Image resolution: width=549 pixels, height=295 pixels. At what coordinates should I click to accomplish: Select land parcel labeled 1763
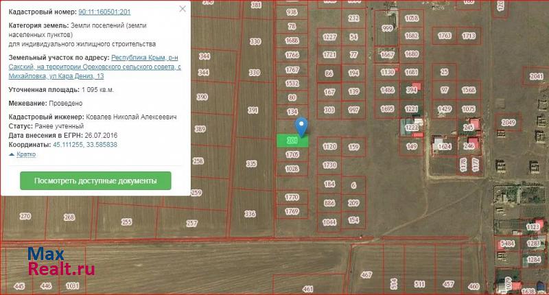445,36
